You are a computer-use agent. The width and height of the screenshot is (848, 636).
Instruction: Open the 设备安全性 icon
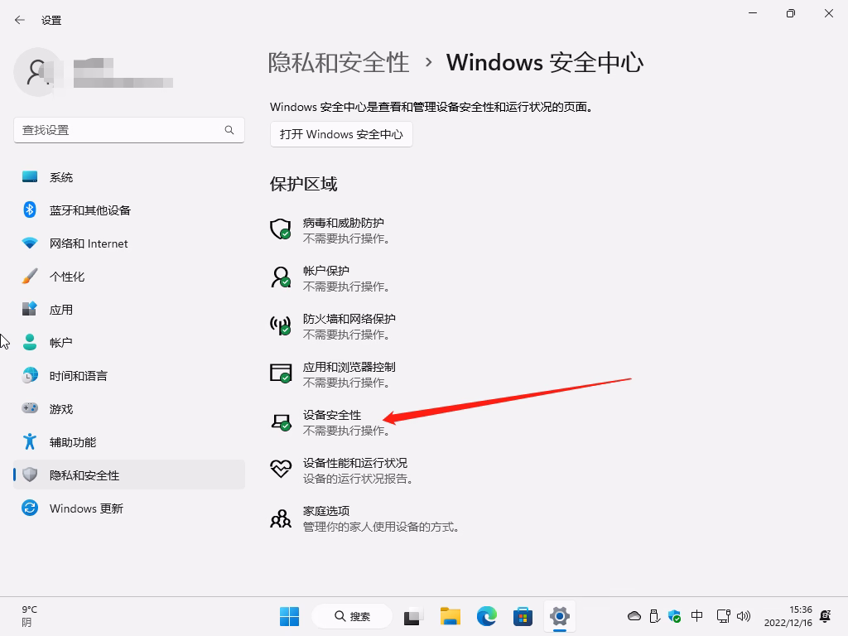[x=280, y=422]
